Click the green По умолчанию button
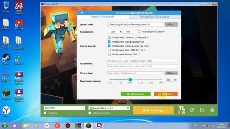This screenshot has height=129, width=230. [x=135, y=94]
